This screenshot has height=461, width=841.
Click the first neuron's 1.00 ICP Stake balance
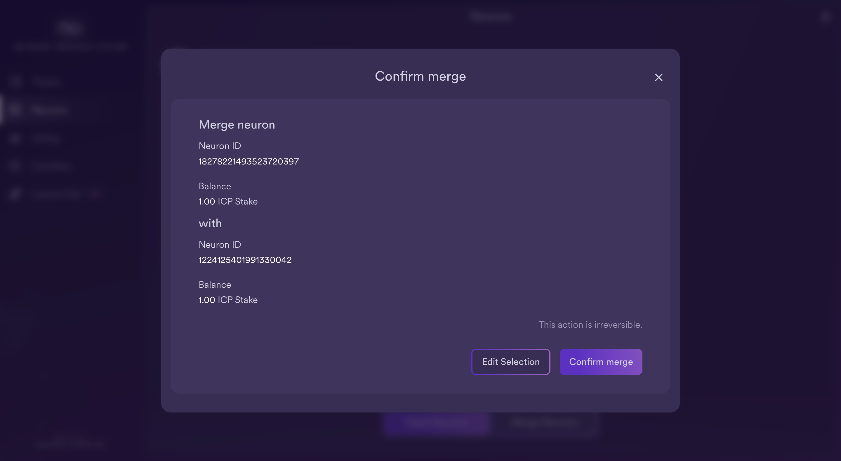click(x=228, y=201)
